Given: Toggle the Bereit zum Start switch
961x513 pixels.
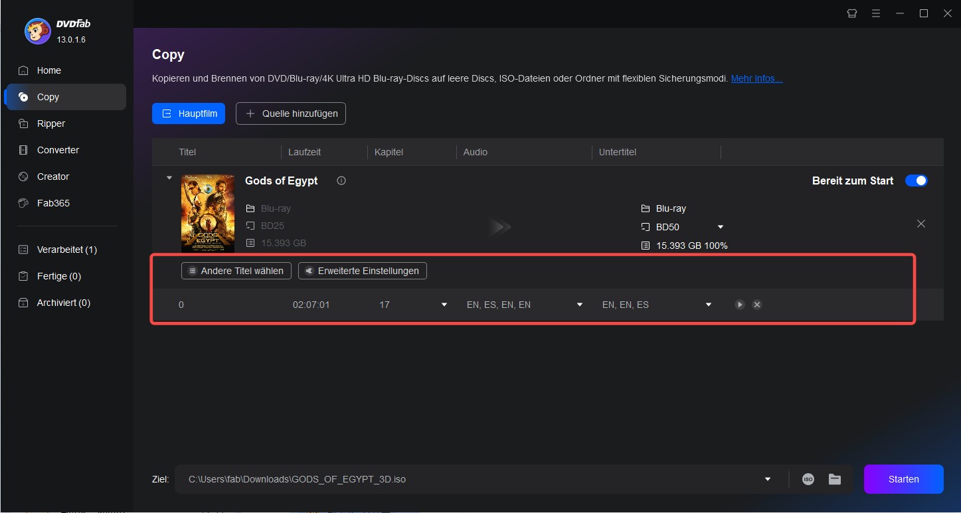Looking at the screenshot, I should [x=917, y=181].
